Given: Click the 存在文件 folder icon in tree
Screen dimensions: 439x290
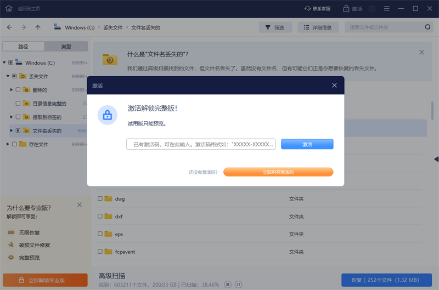Looking at the screenshot, I should (22, 144).
